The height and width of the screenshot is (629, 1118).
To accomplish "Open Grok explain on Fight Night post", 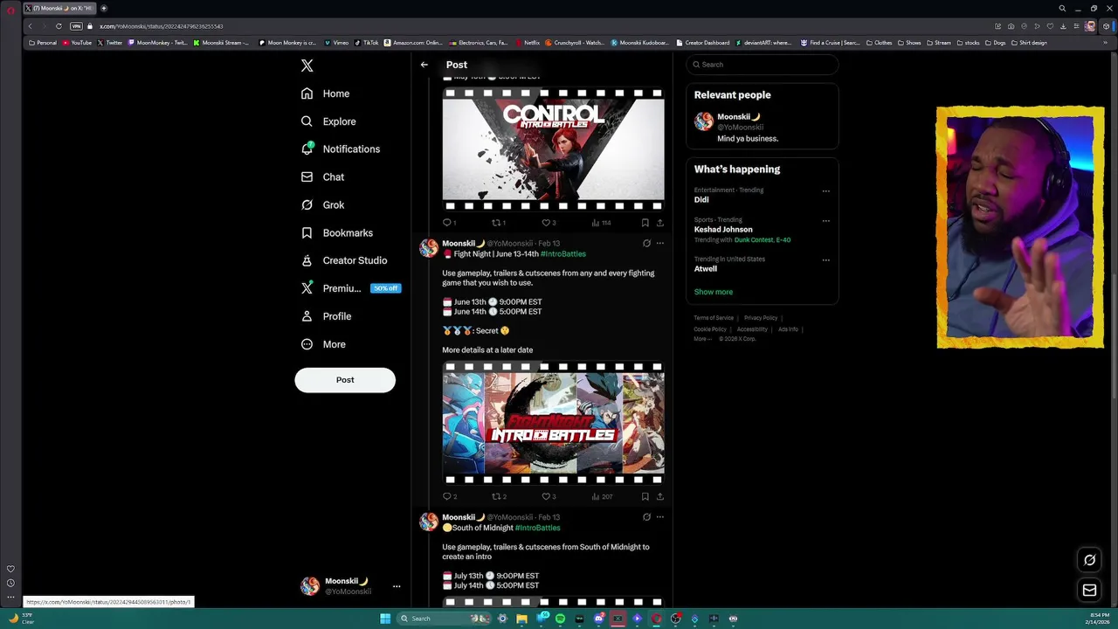I will coord(646,244).
